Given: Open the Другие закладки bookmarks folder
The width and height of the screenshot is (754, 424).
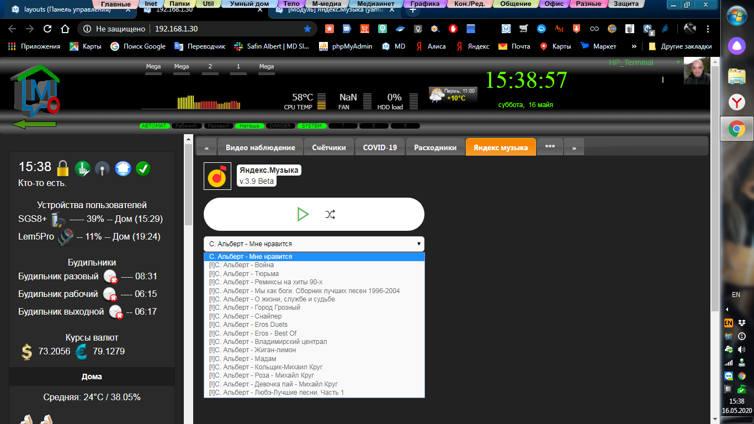Looking at the screenshot, I should coord(680,46).
